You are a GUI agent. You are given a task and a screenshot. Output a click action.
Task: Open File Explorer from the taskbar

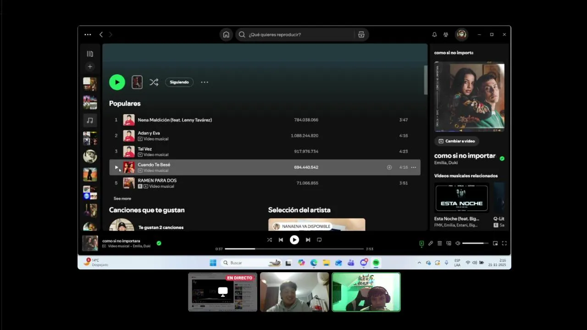[x=326, y=263]
